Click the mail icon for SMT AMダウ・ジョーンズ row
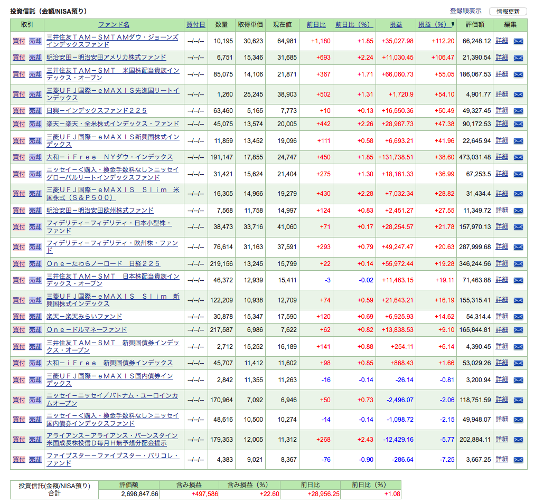 518,41
